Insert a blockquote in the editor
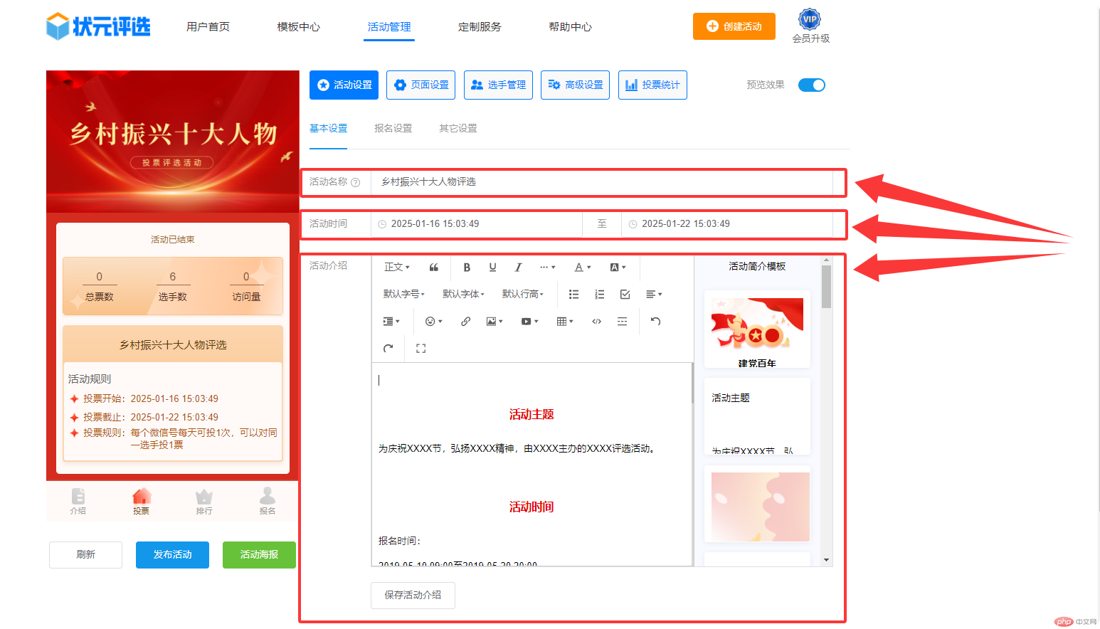This screenshot has height=629, width=1100. (434, 268)
